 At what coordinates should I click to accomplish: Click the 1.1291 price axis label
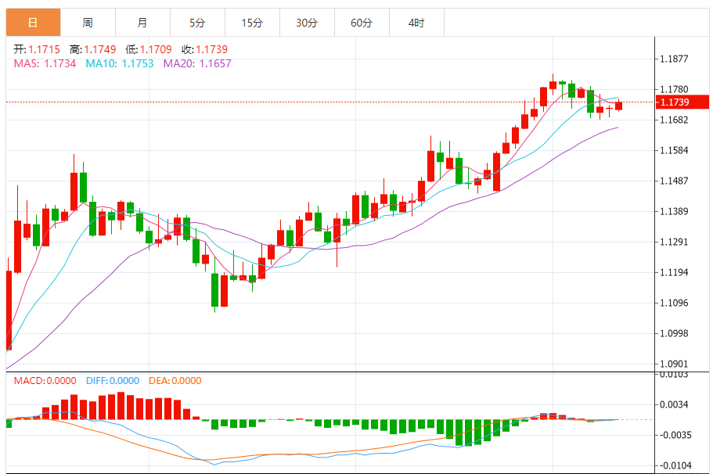pos(674,242)
